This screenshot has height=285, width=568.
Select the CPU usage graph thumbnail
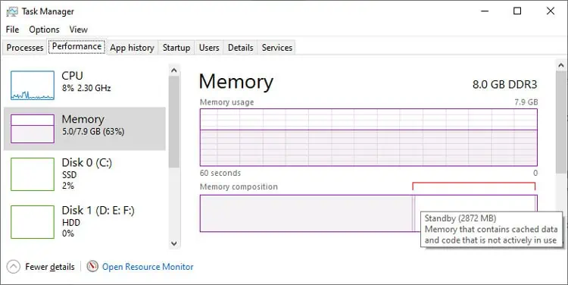[x=33, y=86]
